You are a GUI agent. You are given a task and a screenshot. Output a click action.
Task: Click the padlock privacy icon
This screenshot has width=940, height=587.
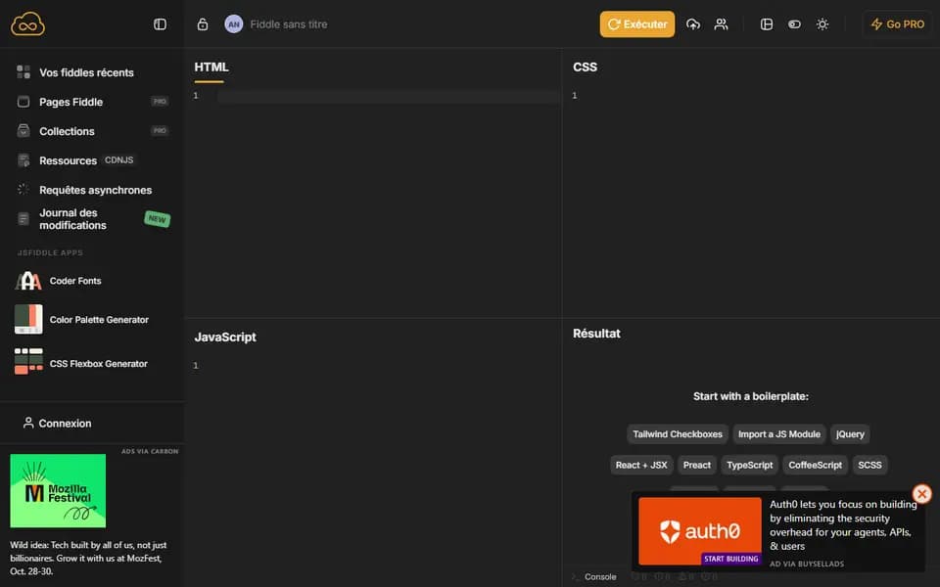pyautogui.click(x=203, y=23)
